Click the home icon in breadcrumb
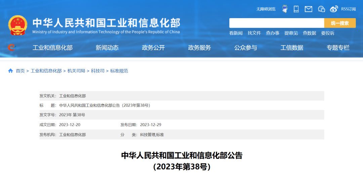 pos(10,71)
